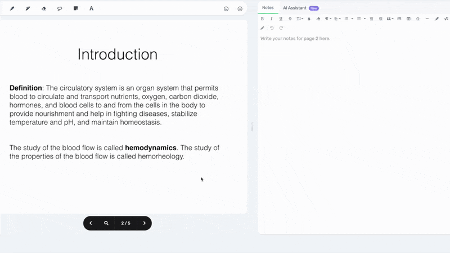Open the font size dropdown

coord(300,19)
